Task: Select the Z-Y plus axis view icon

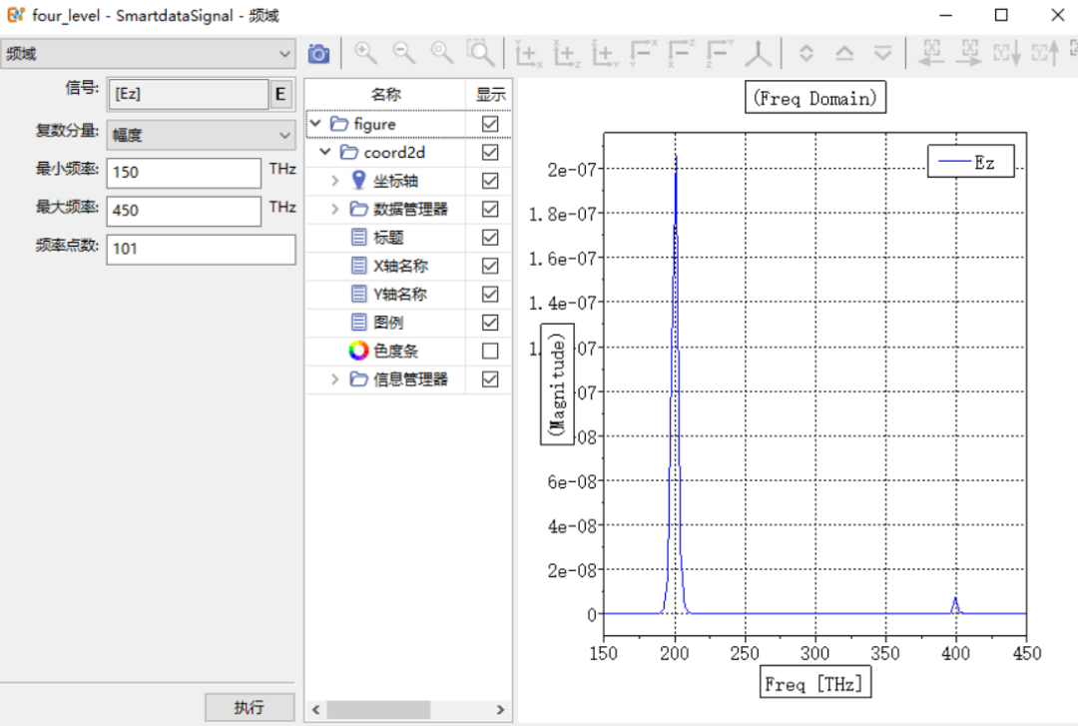Action: click(606, 54)
